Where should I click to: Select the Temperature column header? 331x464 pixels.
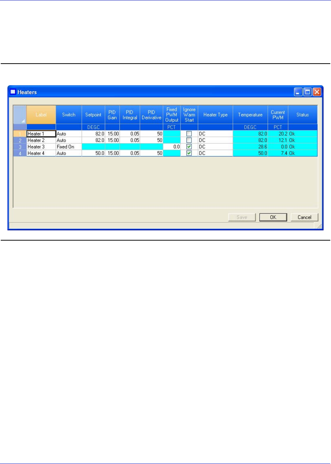tap(250, 115)
